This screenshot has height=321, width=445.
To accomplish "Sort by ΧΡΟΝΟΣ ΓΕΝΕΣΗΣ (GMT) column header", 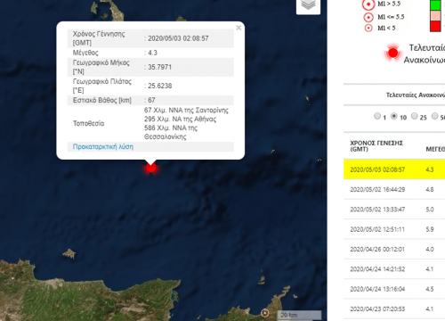I will pyautogui.click(x=376, y=146).
